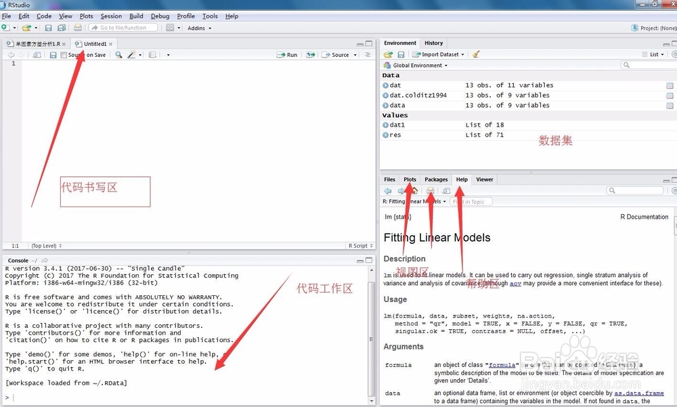Click the Console vertical scrollbar
Image resolution: width=677 pixels, height=407 pixels.
(371, 335)
